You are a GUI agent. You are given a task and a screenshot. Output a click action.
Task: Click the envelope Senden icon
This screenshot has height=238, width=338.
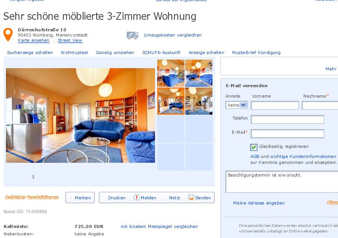tap(191, 197)
